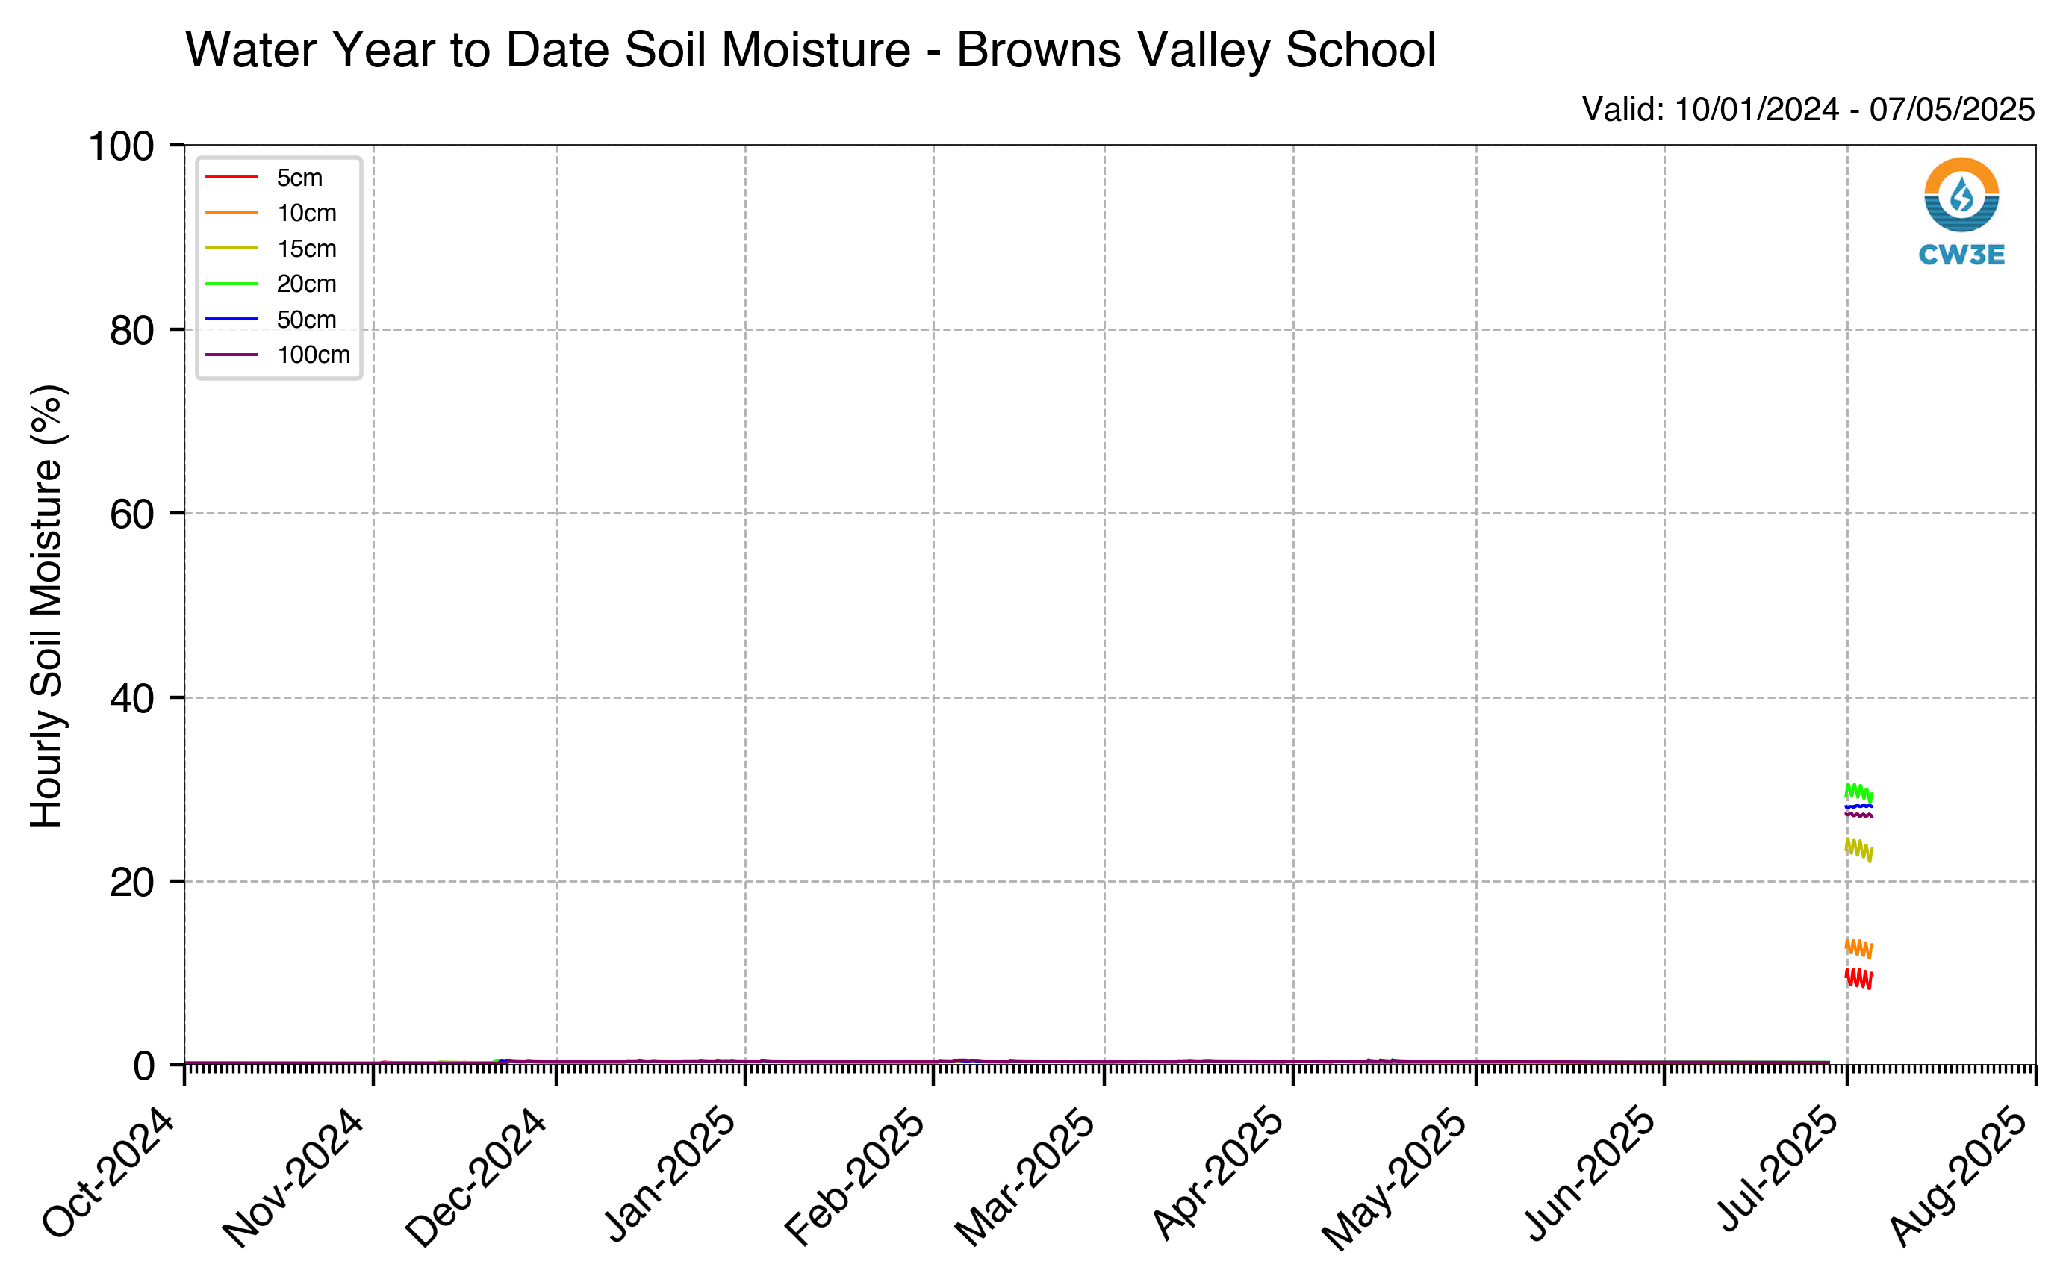Click the red 5cm data line near July
The width and height of the screenshot is (2066, 1288).
tap(1858, 978)
